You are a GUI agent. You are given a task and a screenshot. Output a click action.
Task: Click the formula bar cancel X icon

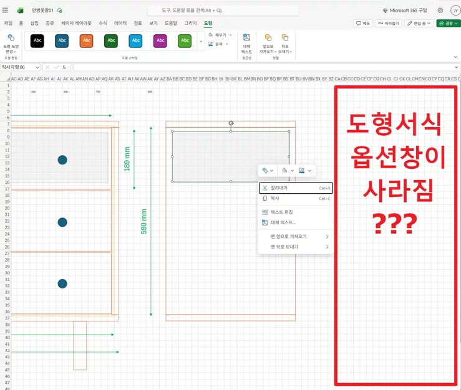47,67
